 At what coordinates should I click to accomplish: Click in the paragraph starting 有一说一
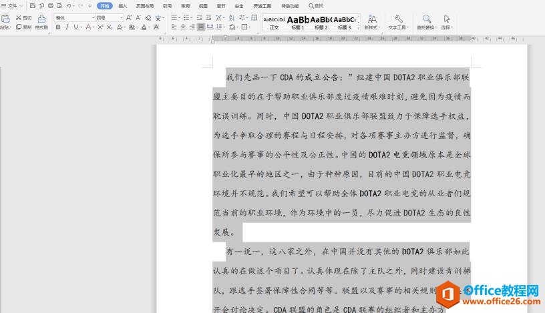click(342, 280)
